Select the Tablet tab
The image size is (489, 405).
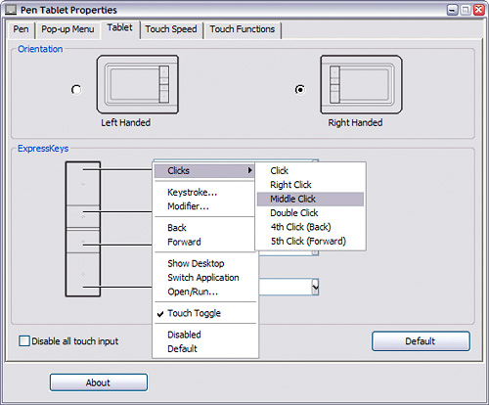120,28
